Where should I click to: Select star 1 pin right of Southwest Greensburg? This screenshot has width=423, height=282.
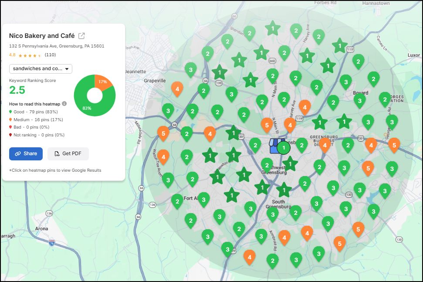point(290,164)
